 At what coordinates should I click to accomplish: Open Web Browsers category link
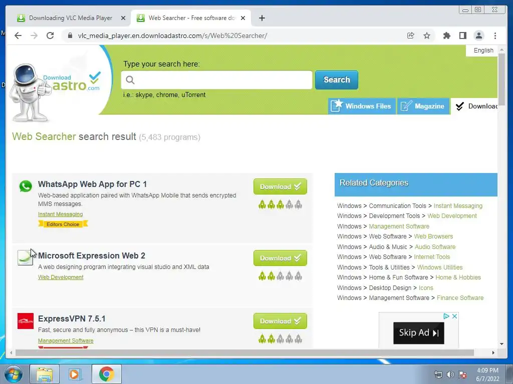click(x=433, y=236)
